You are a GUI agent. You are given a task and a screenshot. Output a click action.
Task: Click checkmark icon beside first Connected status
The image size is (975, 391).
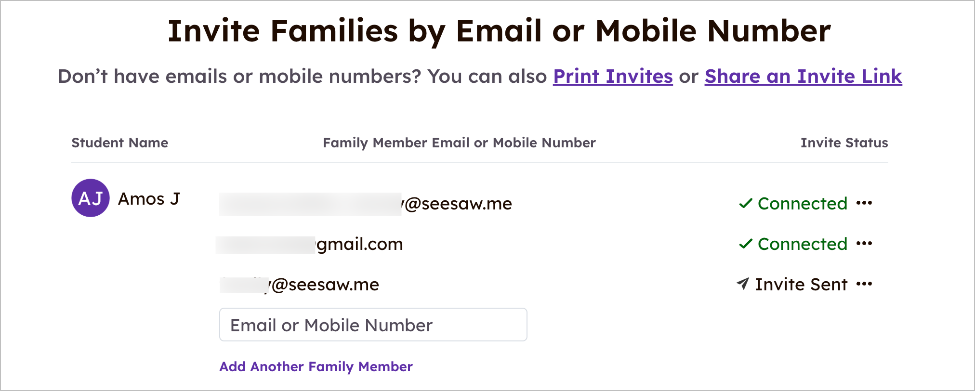point(745,203)
